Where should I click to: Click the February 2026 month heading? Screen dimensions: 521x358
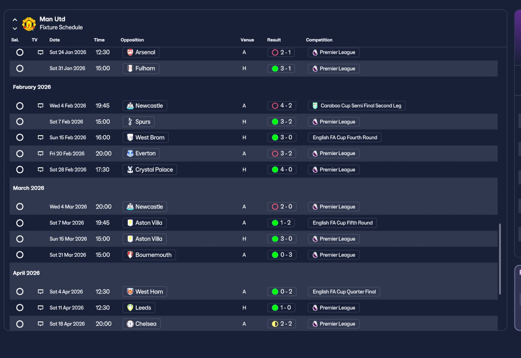[32, 87]
